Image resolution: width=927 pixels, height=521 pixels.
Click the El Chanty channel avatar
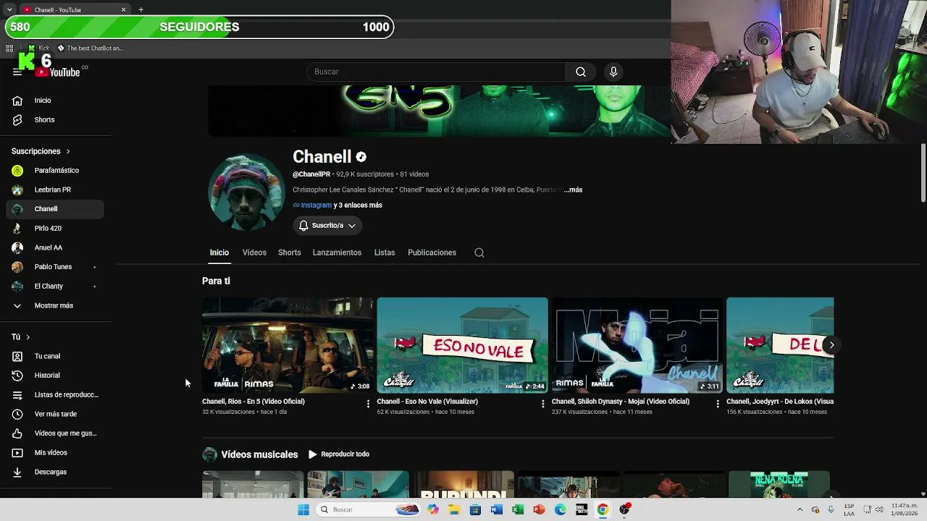click(x=17, y=286)
